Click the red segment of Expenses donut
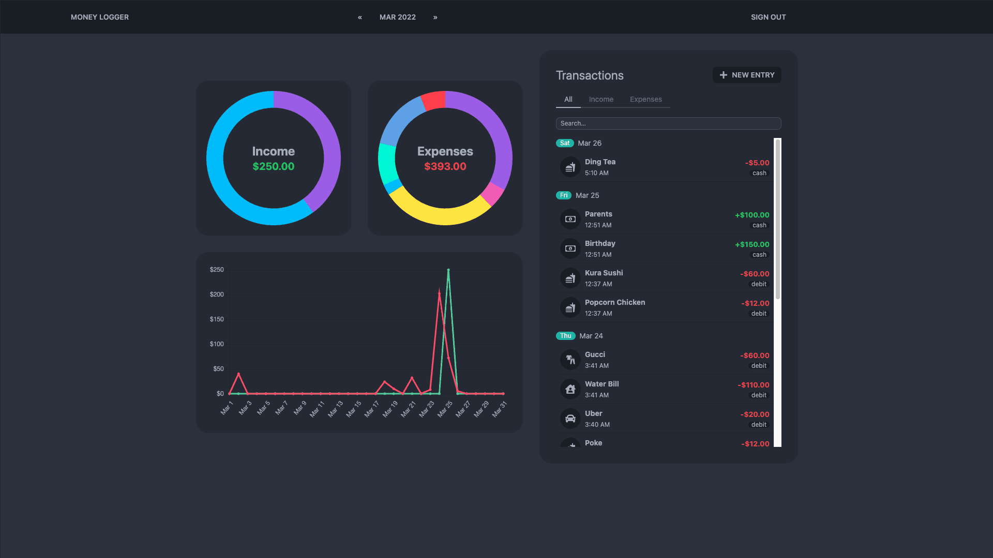993x558 pixels. 434,100
